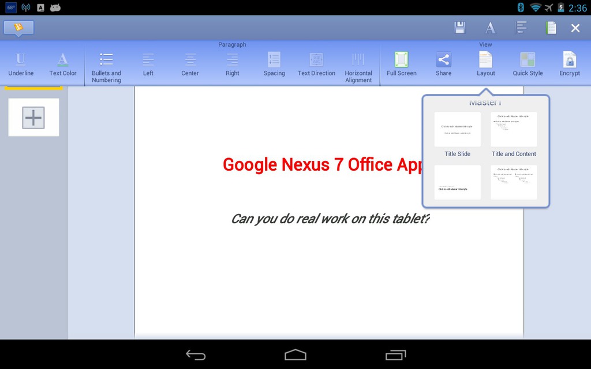Image resolution: width=591 pixels, height=369 pixels.
Task: Tap the 'Title and Content' label
Action: tap(514, 153)
